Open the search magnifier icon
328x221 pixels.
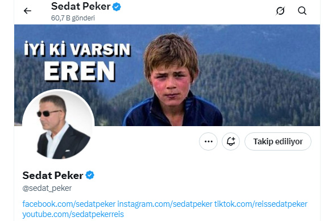tap(302, 11)
